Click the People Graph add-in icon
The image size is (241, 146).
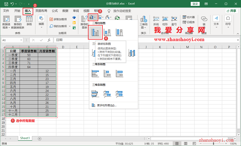point(74,28)
